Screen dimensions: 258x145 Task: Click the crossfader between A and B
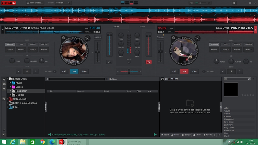[x=129, y=71]
